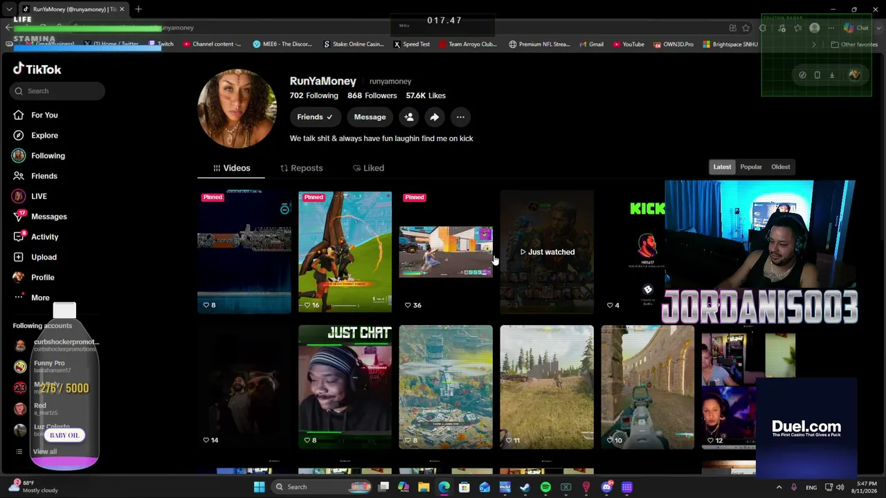Open the Twitch bookmark
Screen dimensions: 886x498
click(161, 44)
